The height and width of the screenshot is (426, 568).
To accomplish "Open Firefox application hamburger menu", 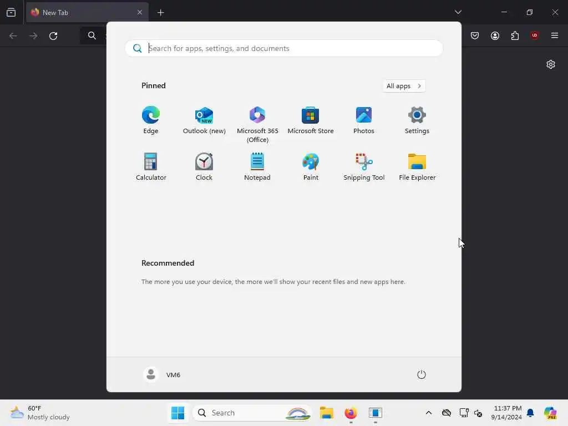I will pyautogui.click(x=555, y=35).
